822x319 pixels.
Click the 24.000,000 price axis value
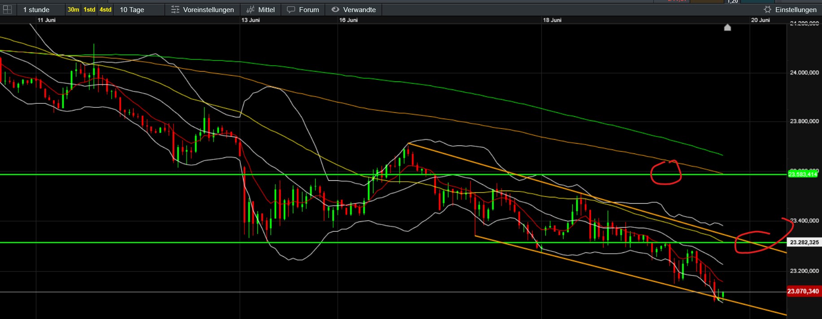(804, 72)
